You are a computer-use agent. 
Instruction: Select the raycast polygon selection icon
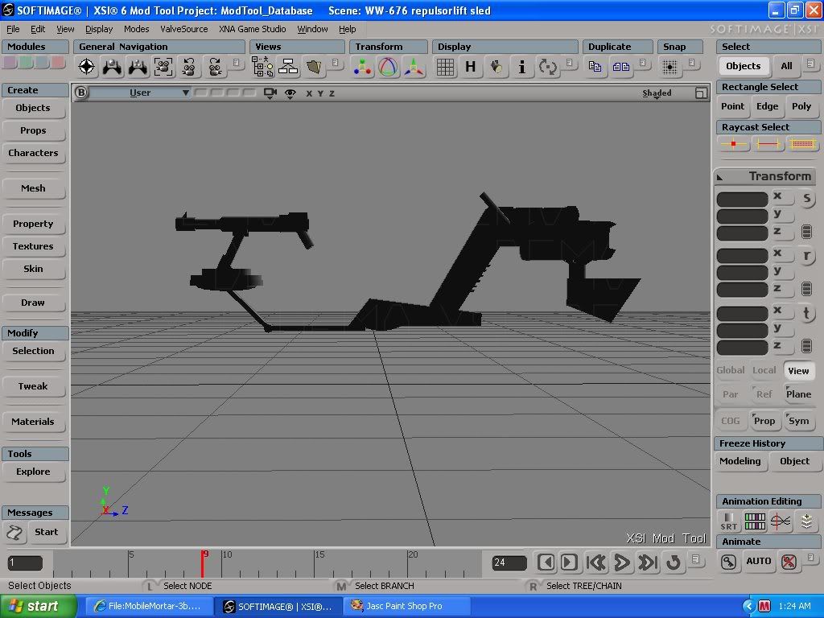click(x=802, y=143)
